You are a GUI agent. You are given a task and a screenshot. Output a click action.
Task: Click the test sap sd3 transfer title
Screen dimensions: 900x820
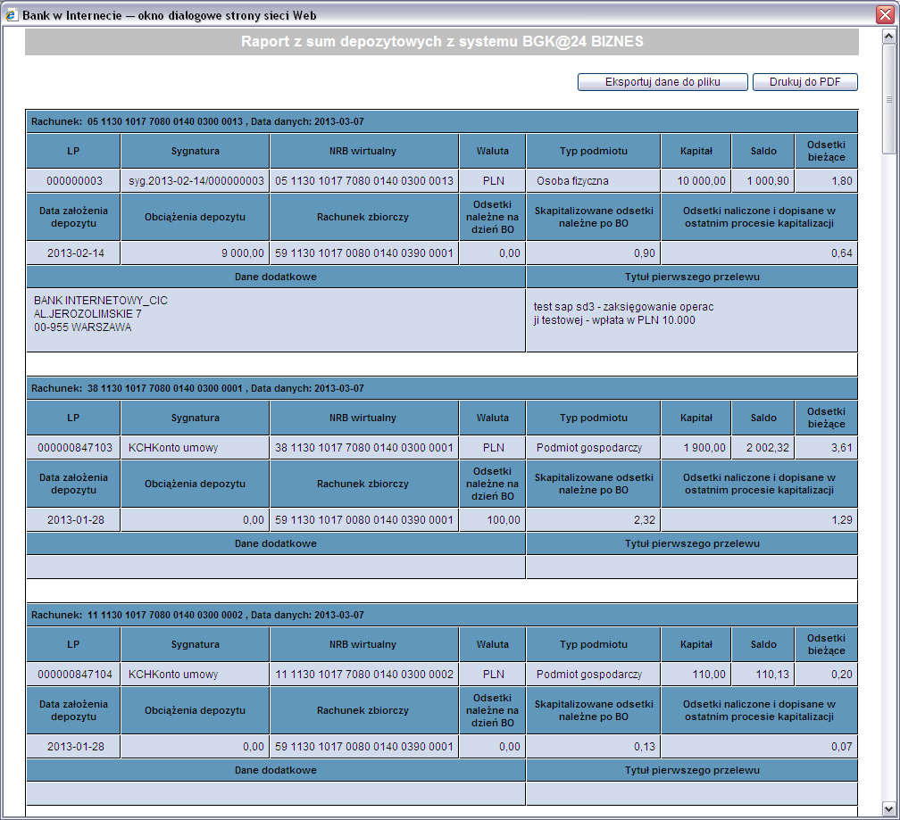click(623, 314)
